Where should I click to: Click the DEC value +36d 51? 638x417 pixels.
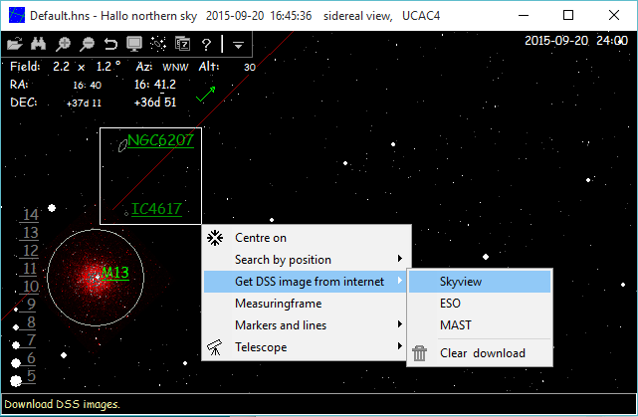(155, 103)
